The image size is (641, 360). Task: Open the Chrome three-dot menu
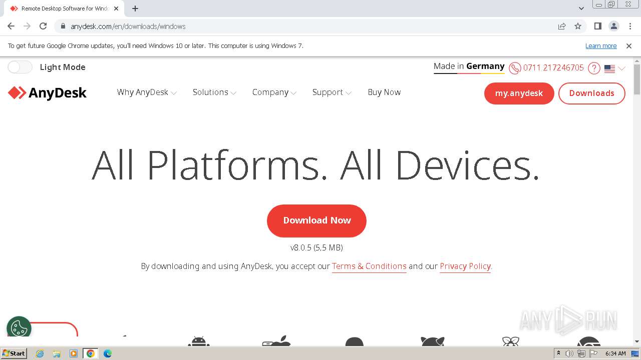coord(630,26)
